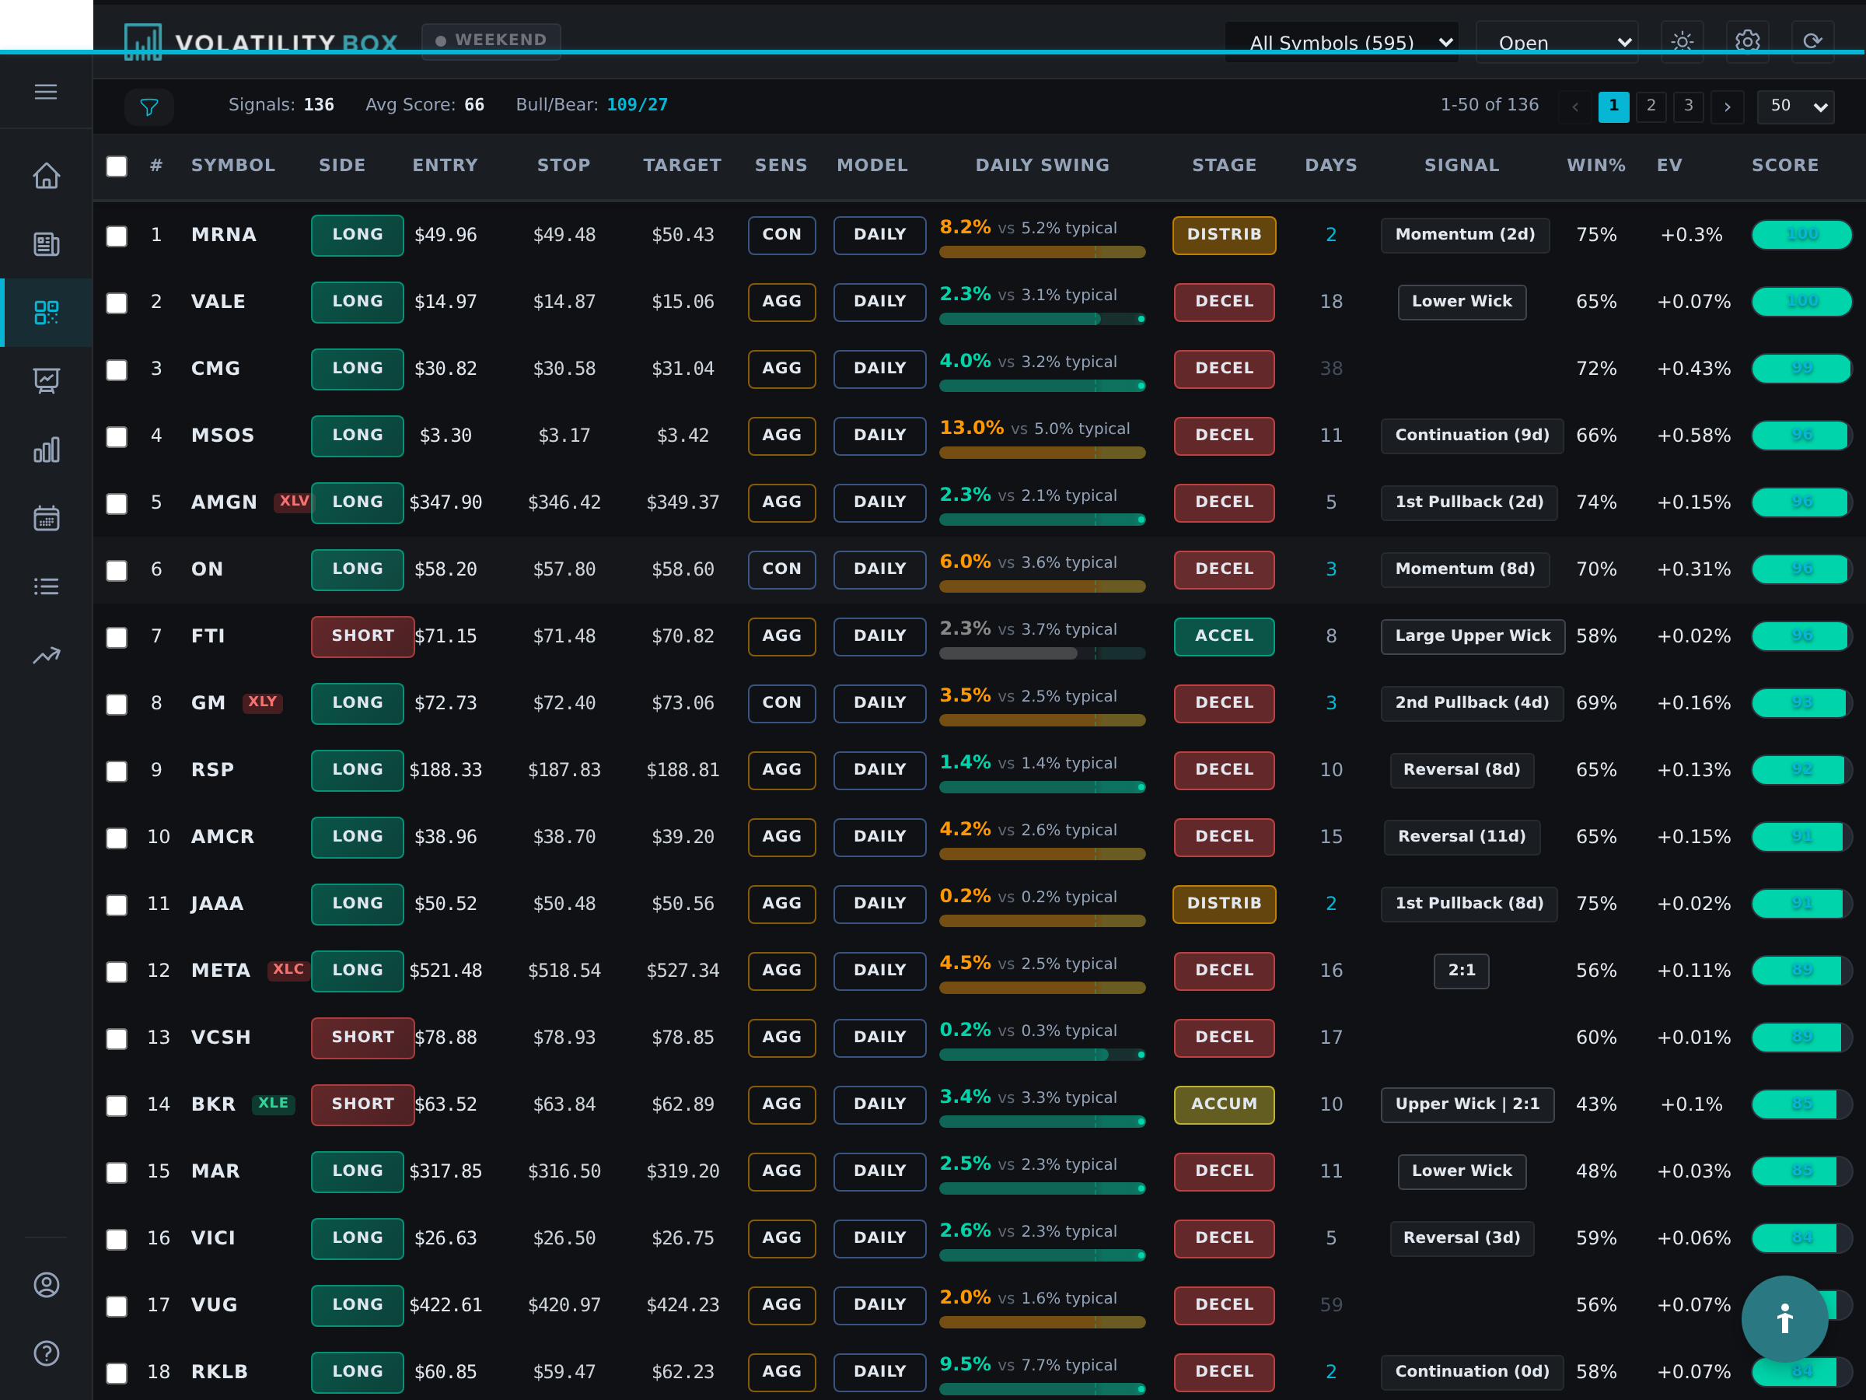Open the user account sidebar icon
The height and width of the screenshot is (1400, 1866).
pos(47,1284)
